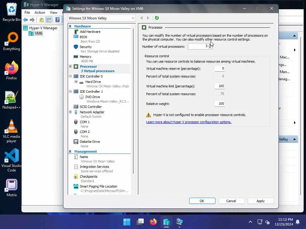This screenshot has width=306, height=229.
Task: Open the virtual machine selector dropdown
Action: coord(102,18)
